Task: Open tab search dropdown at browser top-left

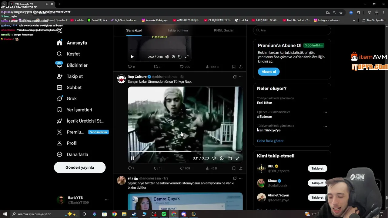Action: click(4, 4)
